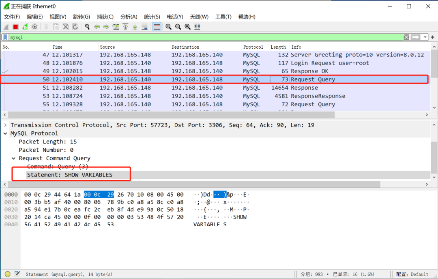Stop the running packet capture
This screenshot has height=279, width=438.
point(15,27)
